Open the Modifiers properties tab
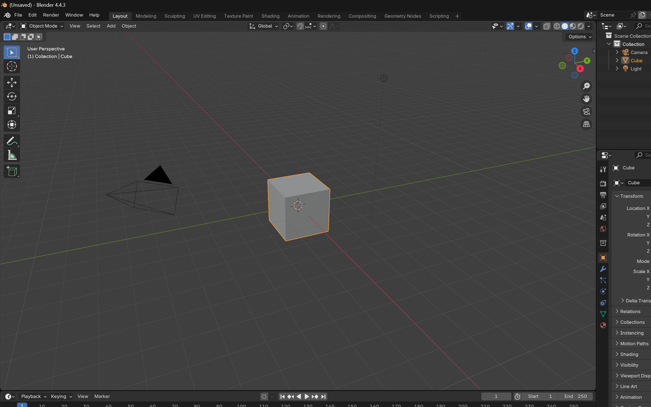Viewport: 651px width, 407px height. 603,269
